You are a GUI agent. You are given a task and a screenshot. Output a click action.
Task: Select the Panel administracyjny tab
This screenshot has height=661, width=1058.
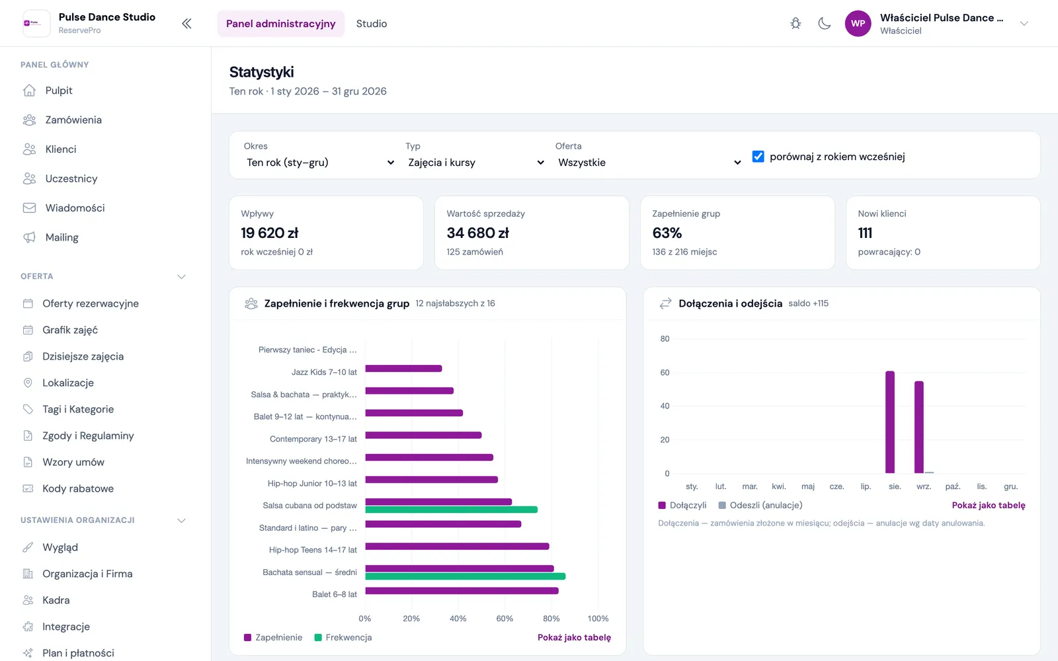point(281,24)
